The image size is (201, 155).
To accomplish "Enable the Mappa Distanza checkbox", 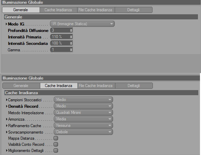I will point(56,138).
